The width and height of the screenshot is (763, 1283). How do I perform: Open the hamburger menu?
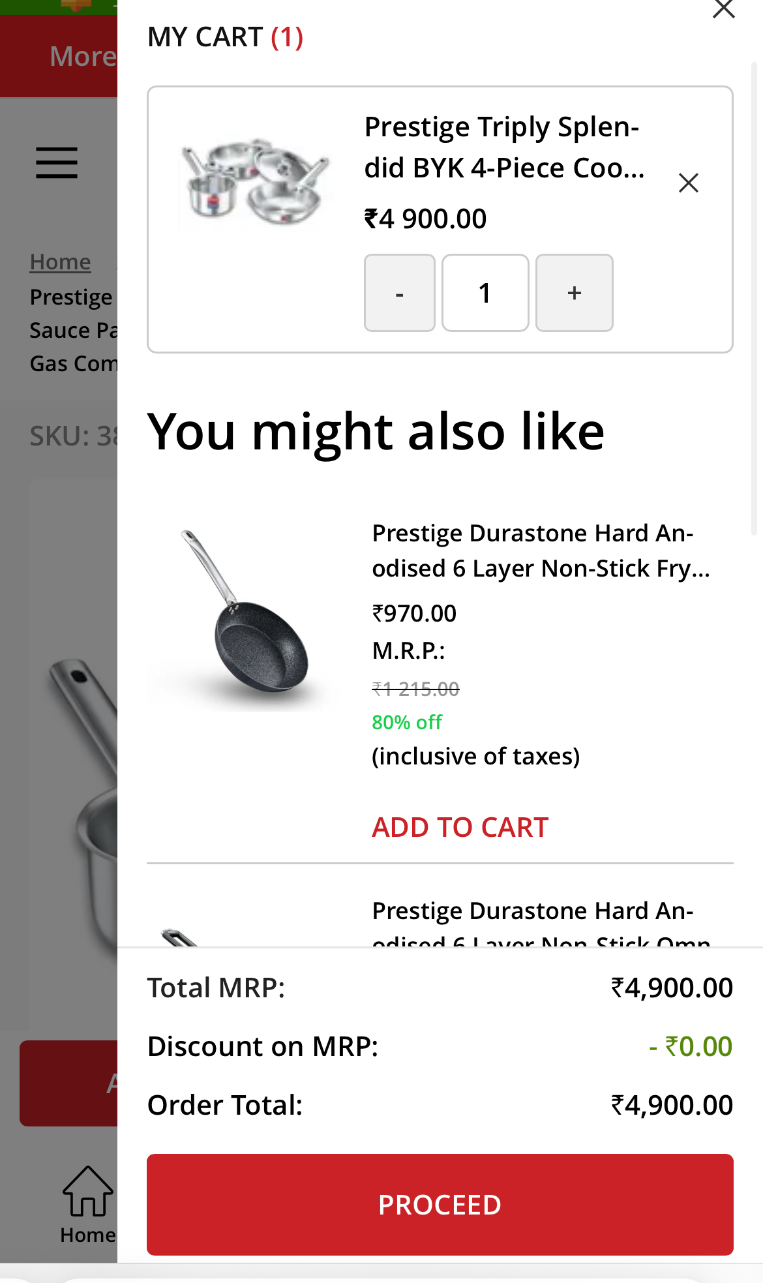57,162
